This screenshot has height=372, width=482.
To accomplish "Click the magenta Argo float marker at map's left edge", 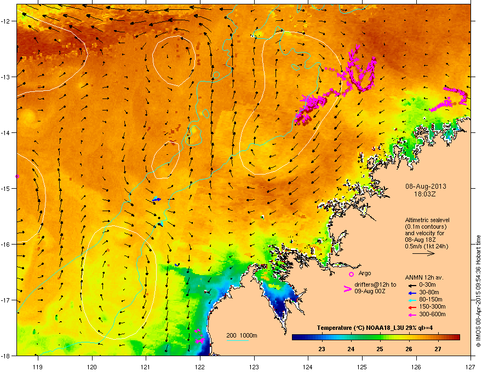I will click(x=17, y=177).
